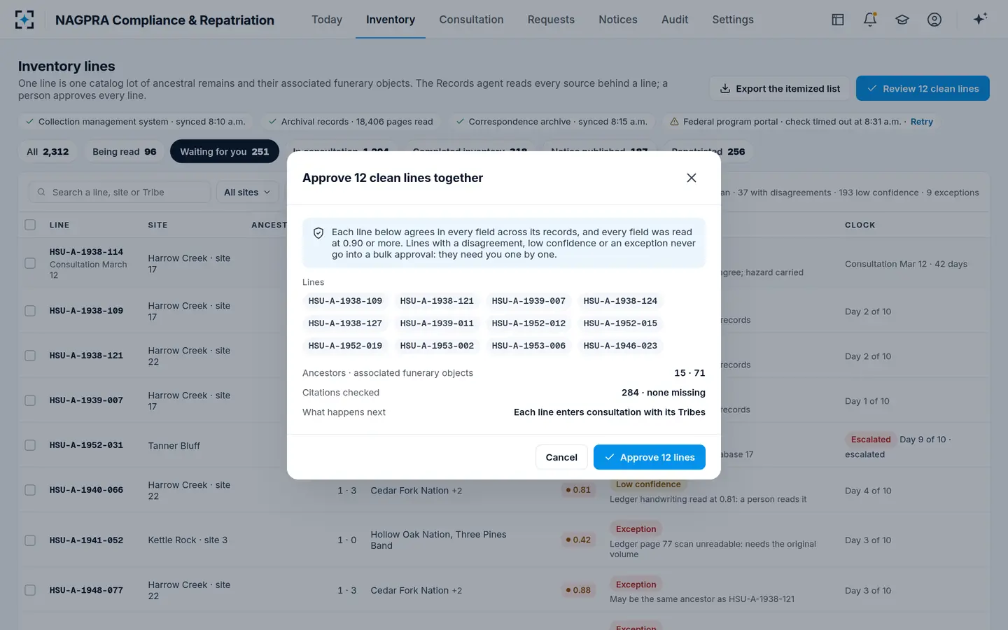Image resolution: width=1008 pixels, height=630 pixels.
Task: Click line chip HSU-A-1938-121 in dialog
Action: [437, 301]
